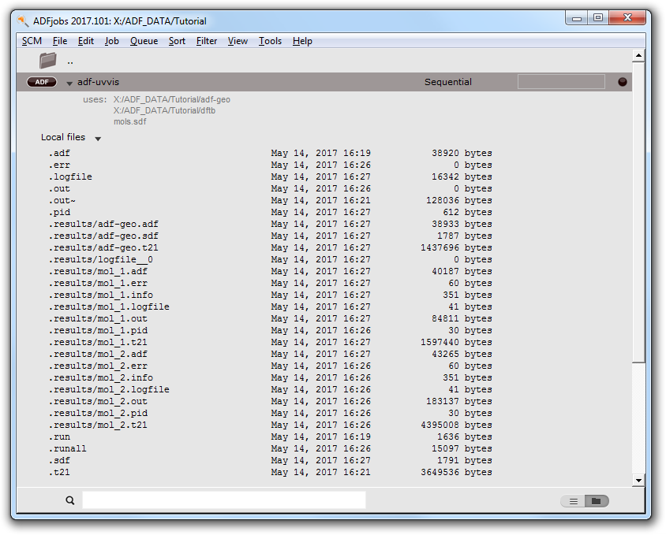Open the View menu
Viewport: 666px width, 535px height.
pyautogui.click(x=238, y=41)
